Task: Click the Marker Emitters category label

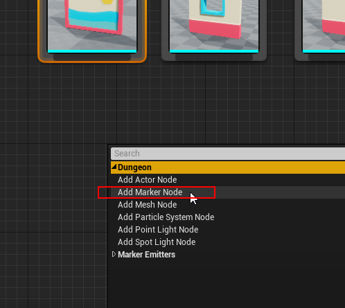Action: click(x=146, y=255)
